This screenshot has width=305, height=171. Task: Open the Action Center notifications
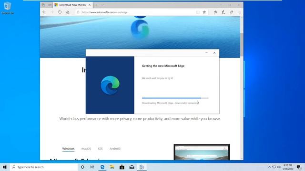(x=299, y=167)
